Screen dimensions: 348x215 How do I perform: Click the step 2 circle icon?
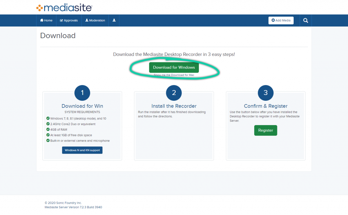(x=174, y=93)
